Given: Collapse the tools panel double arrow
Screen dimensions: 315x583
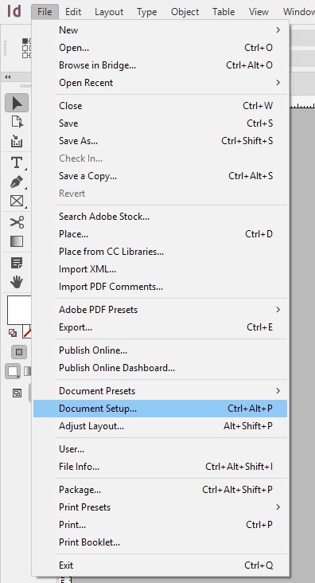Looking at the screenshot, I should point(7,77).
